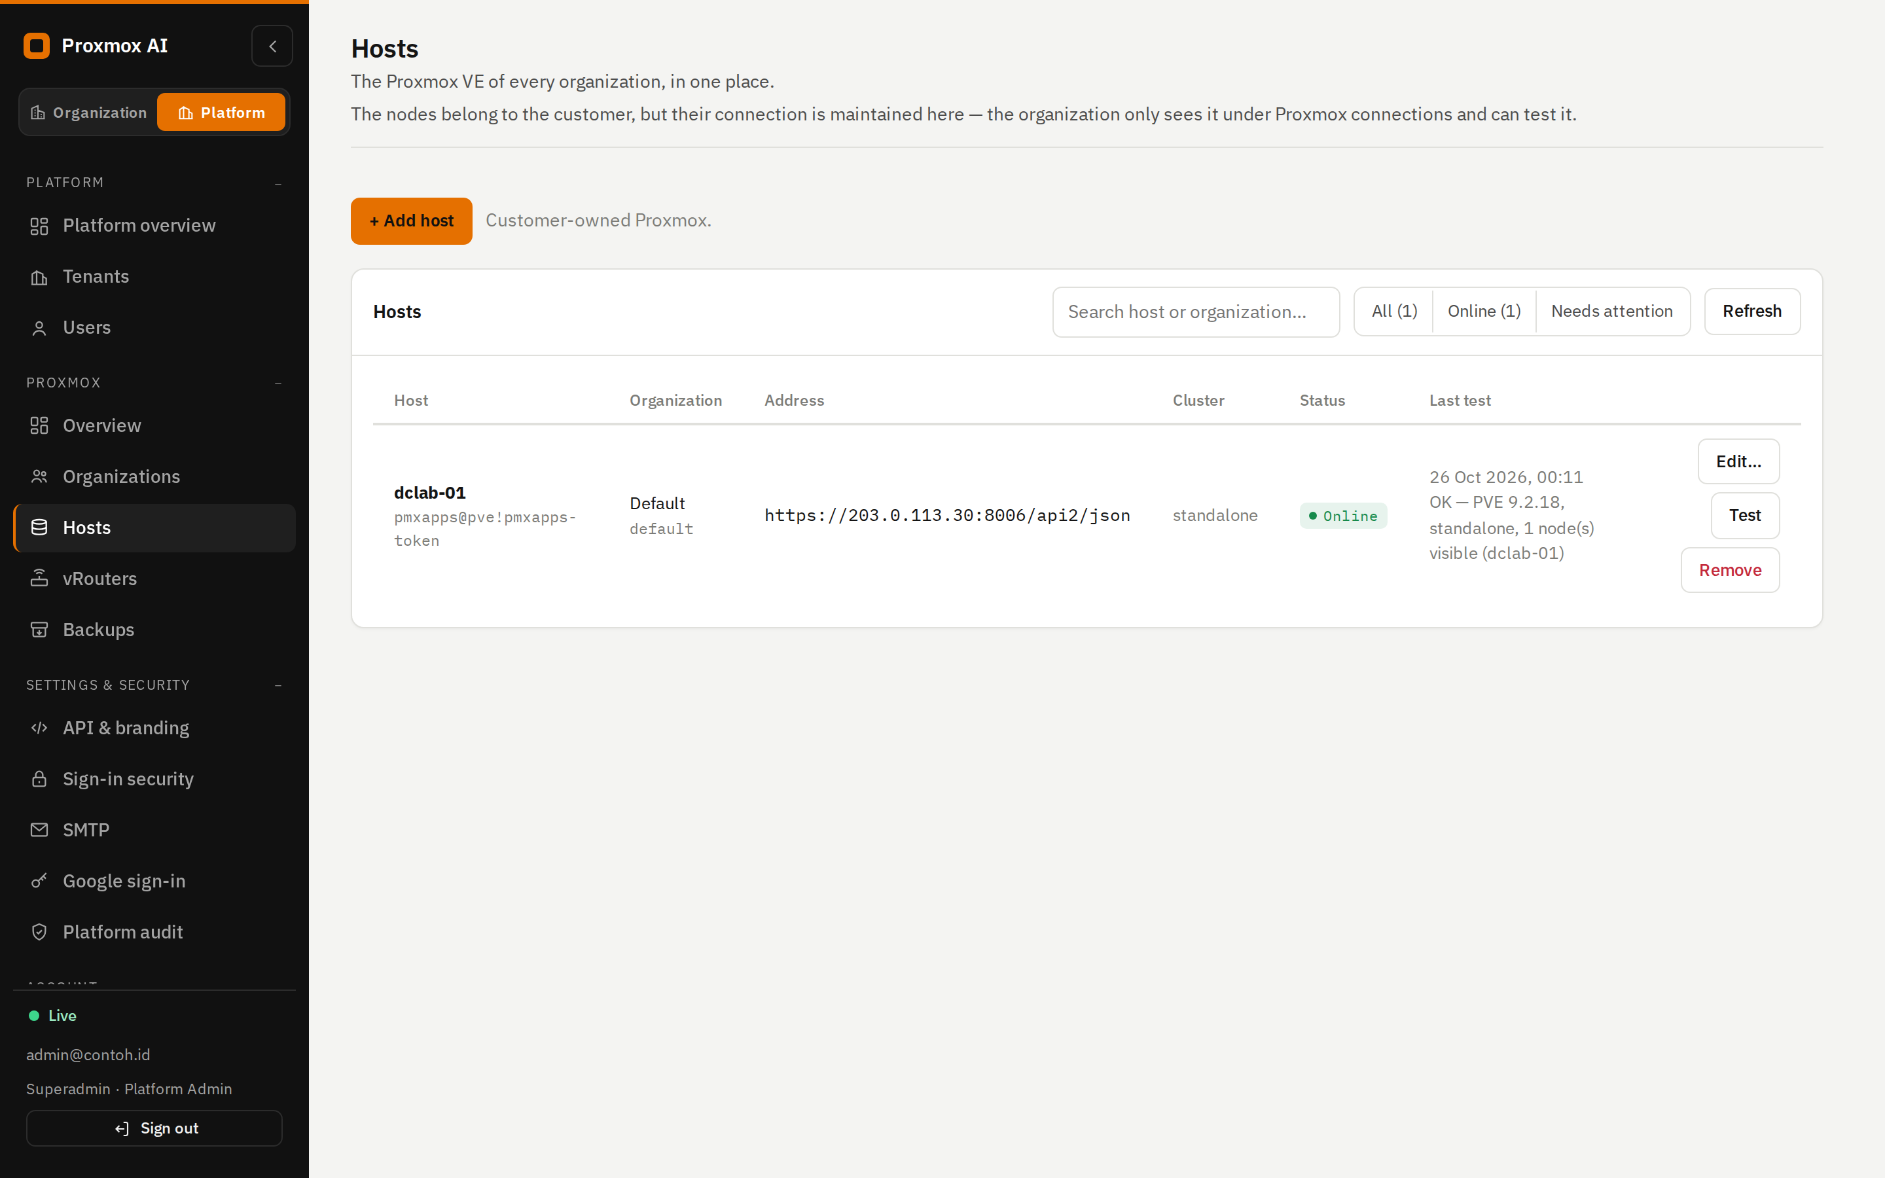Click the Last test column header
This screenshot has height=1178, width=1885.
point(1460,401)
